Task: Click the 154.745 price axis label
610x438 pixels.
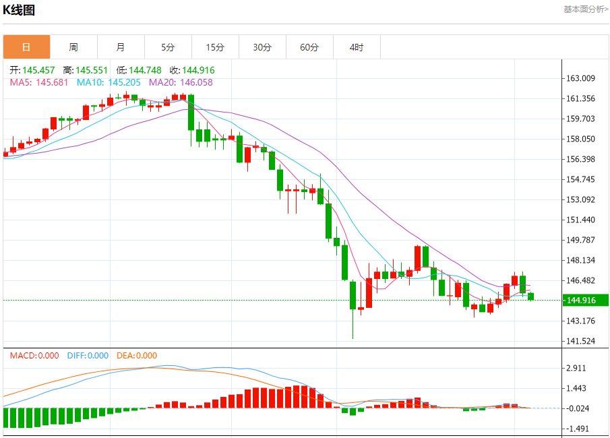Action: coord(580,180)
